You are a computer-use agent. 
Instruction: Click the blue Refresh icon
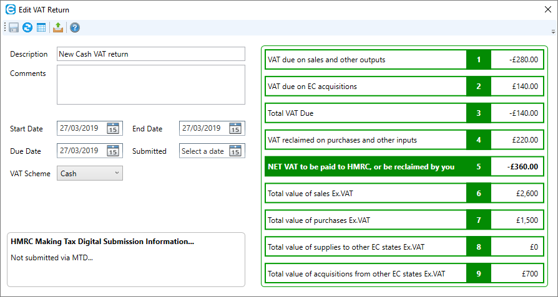27,27
